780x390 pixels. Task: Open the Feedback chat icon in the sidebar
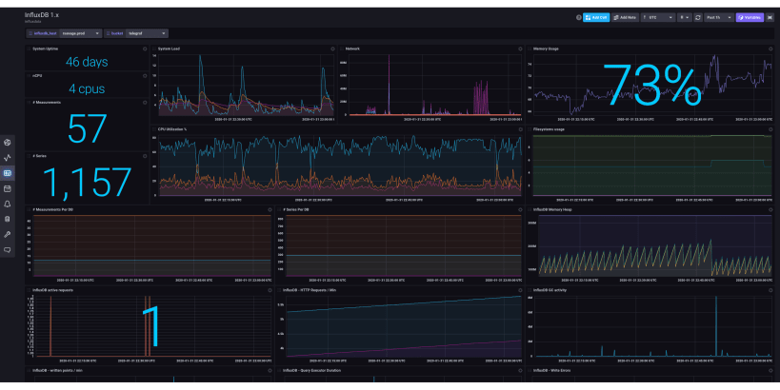click(x=8, y=249)
